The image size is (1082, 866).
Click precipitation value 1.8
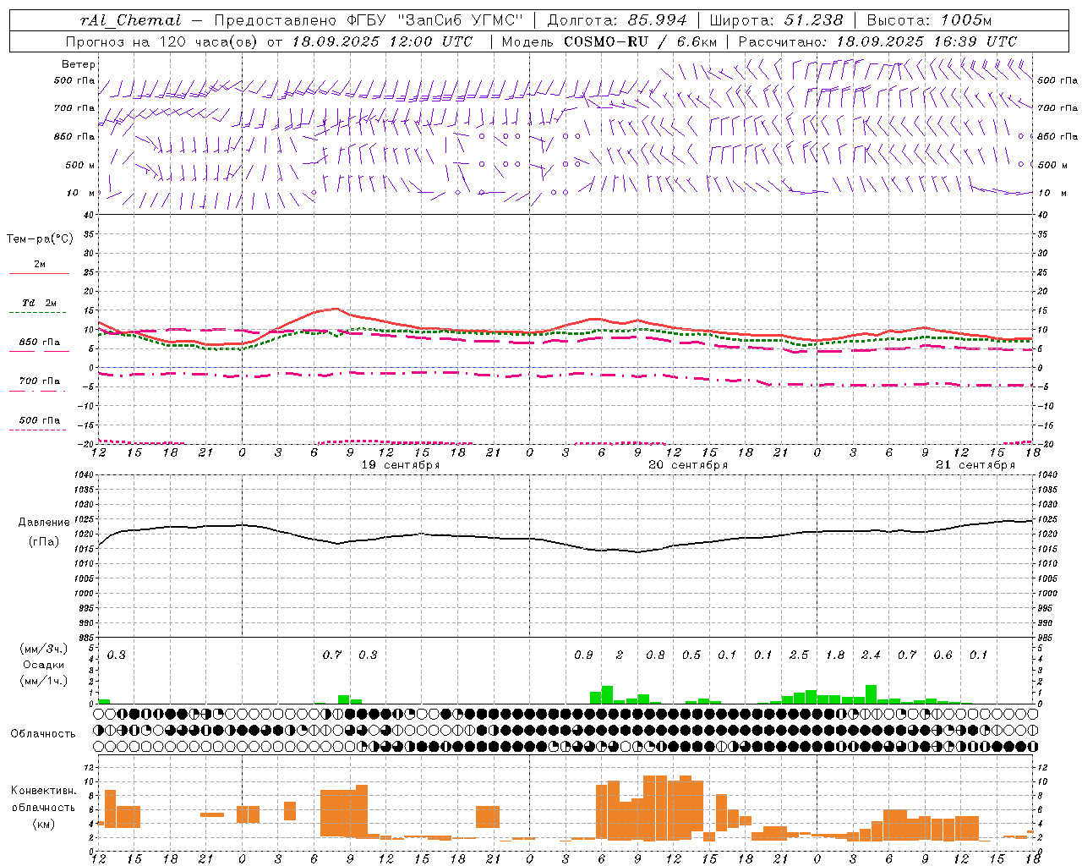point(835,655)
